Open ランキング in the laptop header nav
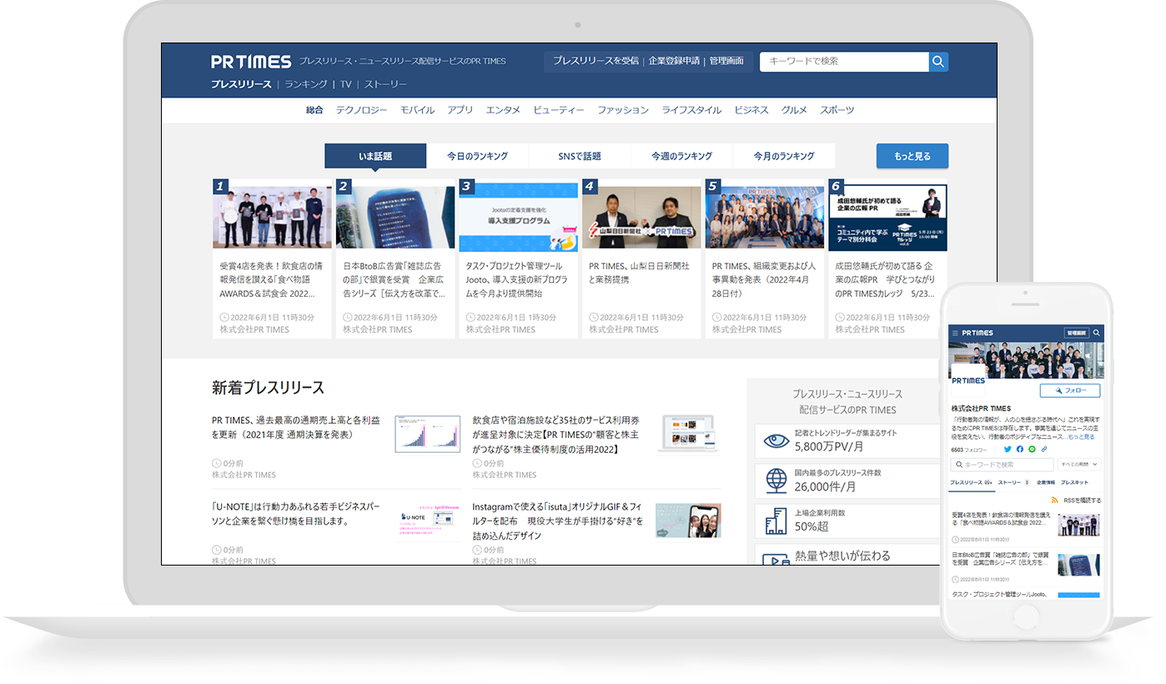1166x684 pixels. (x=306, y=84)
